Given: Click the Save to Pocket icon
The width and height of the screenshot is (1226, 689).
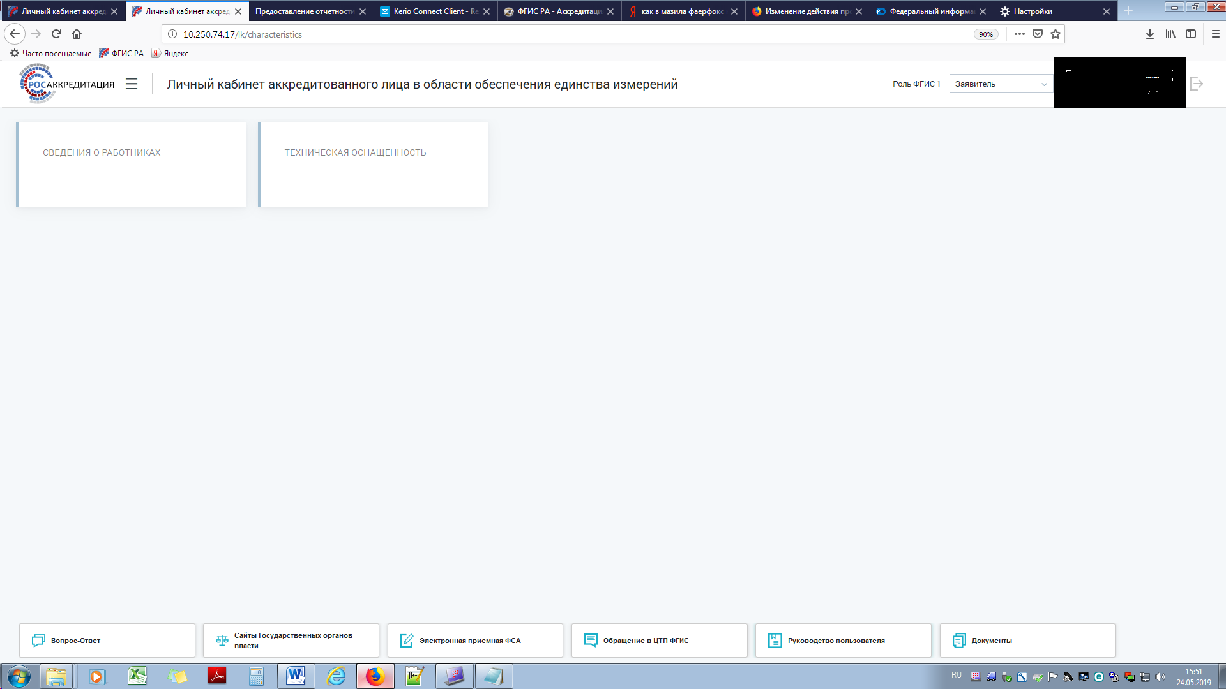Looking at the screenshot, I should (x=1038, y=34).
